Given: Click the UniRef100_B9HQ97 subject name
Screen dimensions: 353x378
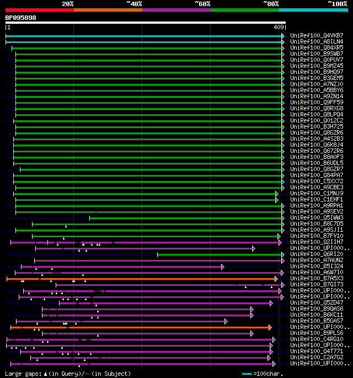Looking at the screenshot, I should pyautogui.click(x=317, y=72).
